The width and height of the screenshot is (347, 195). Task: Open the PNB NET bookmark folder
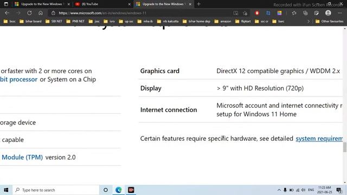pos(75,21)
